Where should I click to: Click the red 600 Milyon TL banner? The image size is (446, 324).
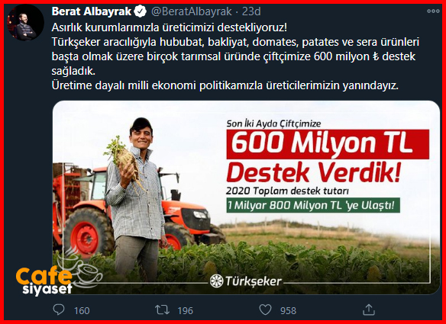coord(328,144)
